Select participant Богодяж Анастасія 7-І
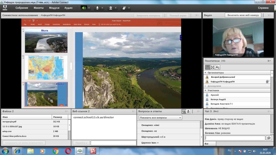 pos(237,104)
